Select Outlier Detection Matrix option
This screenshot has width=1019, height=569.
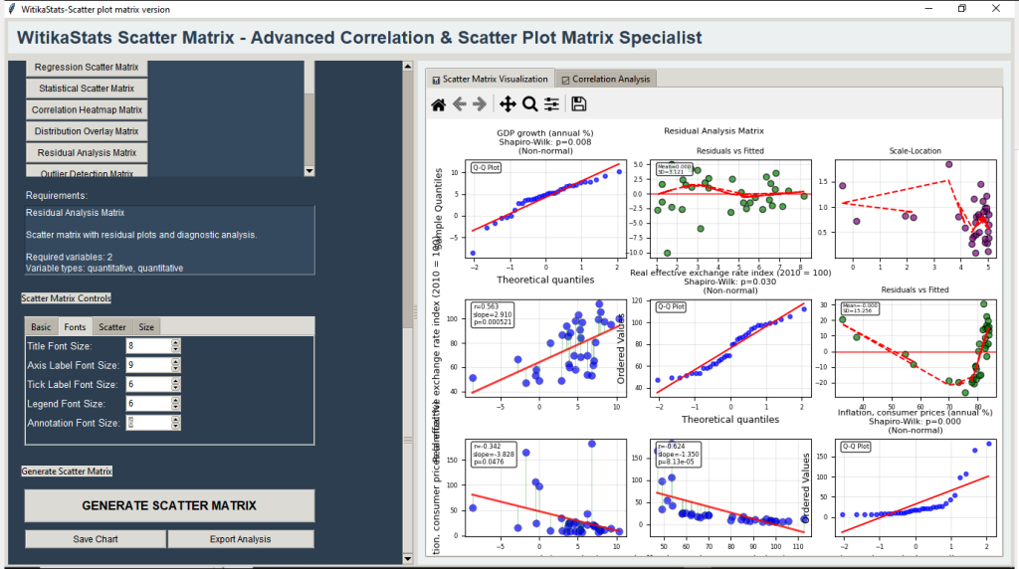point(87,172)
